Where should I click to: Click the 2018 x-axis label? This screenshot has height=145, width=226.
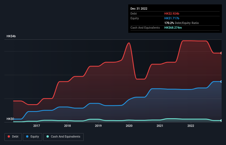(x=67, y=126)
